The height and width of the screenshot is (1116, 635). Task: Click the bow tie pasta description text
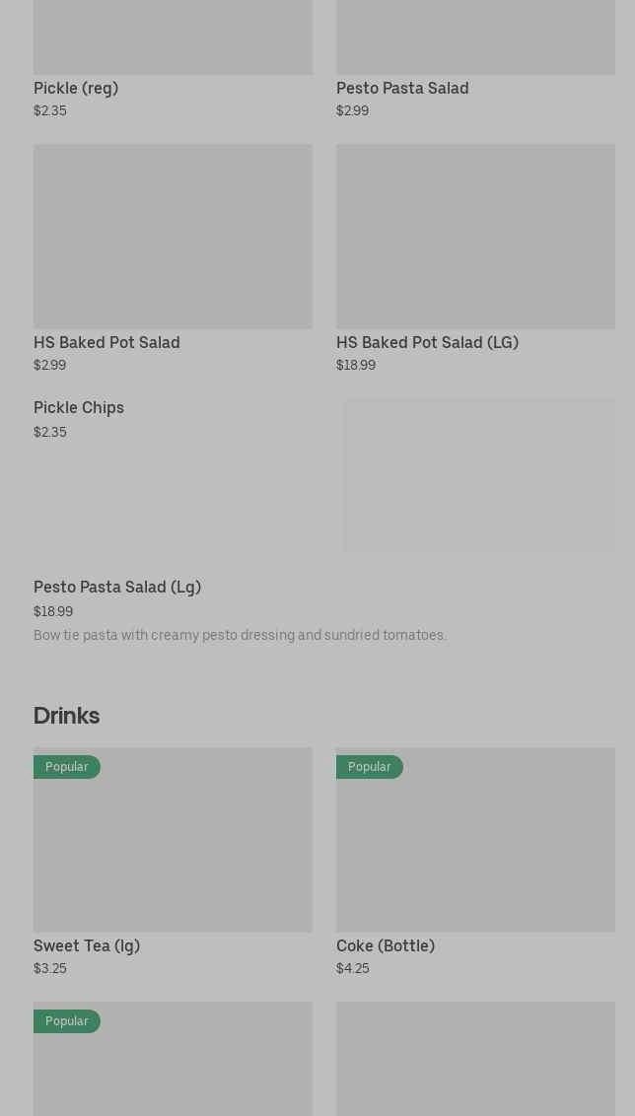(240, 635)
